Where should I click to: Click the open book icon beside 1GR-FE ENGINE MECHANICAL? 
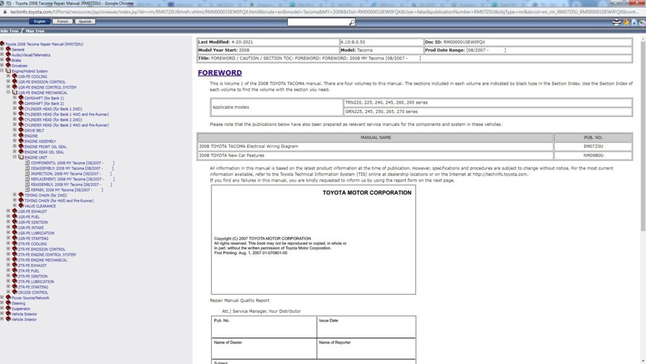(15, 92)
